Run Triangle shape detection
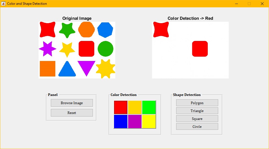Screen dimensions: 269x149 click(x=197, y=111)
